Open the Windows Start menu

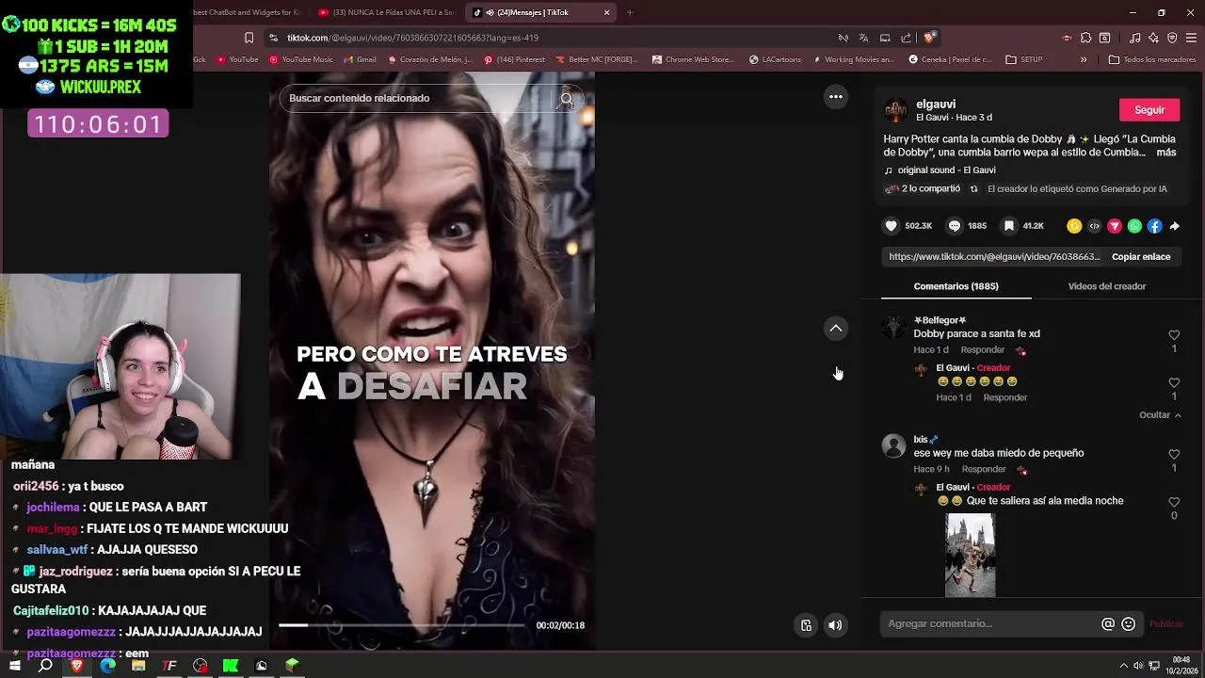tap(15, 666)
